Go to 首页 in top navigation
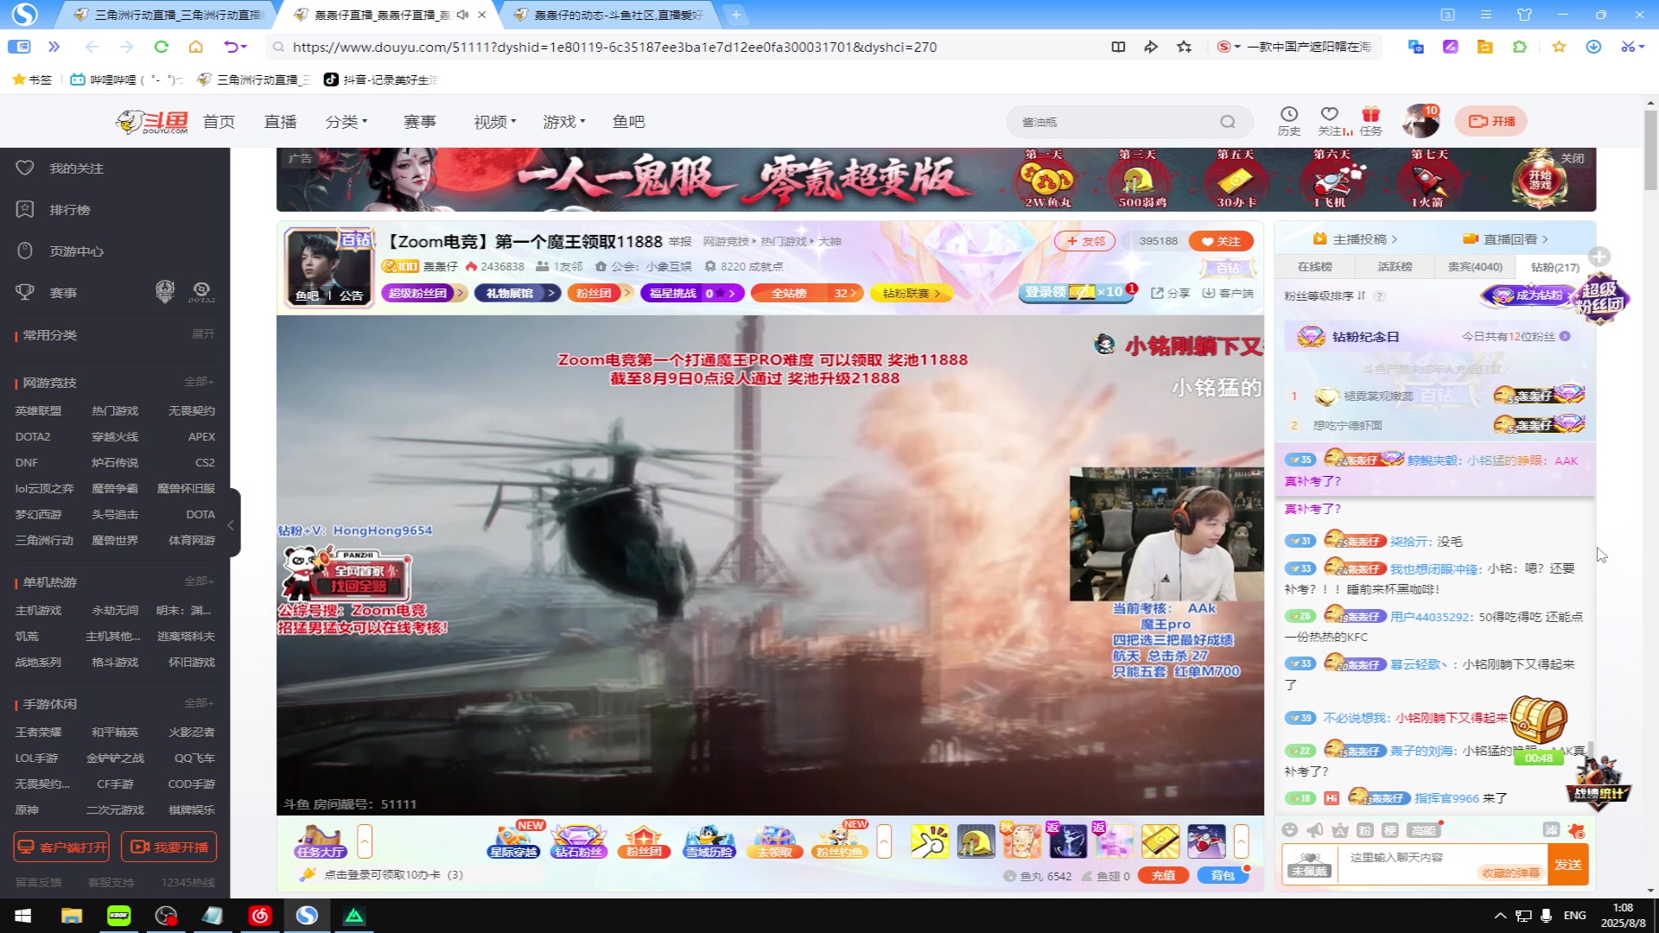The width and height of the screenshot is (1659, 933). coord(219,122)
